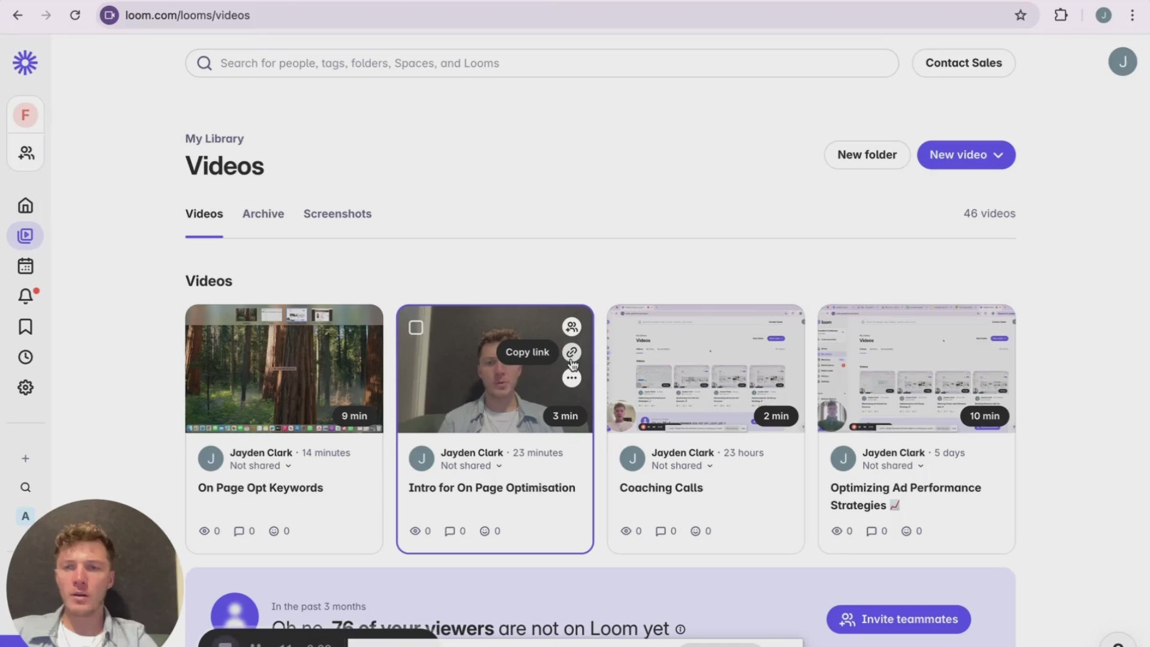The image size is (1150, 647).
Task: Open share icon on Intro video thumbnail
Action: tap(571, 326)
